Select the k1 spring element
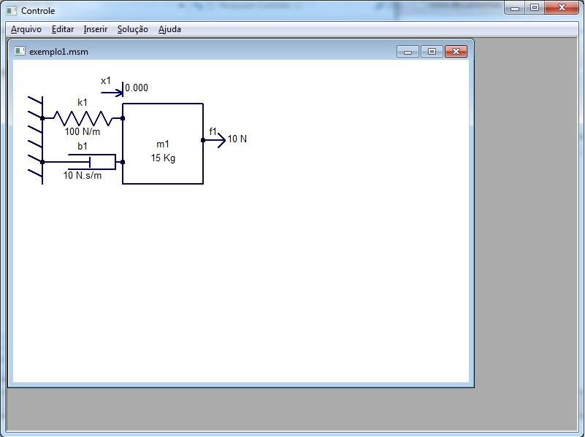Viewport: 585px width, 437px height. pos(83,118)
